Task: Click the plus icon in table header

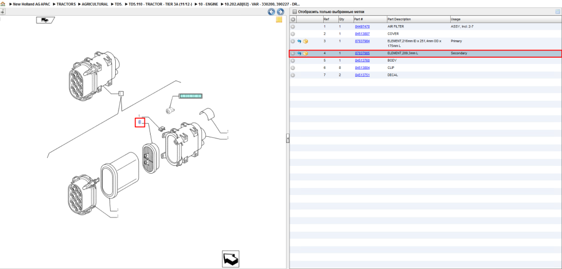Action: tap(293, 19)
